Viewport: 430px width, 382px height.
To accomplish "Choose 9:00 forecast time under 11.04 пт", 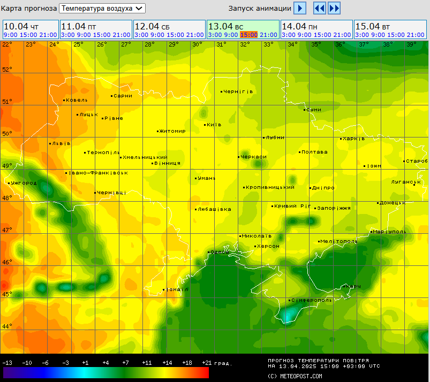I will click(x=85, y=35).
